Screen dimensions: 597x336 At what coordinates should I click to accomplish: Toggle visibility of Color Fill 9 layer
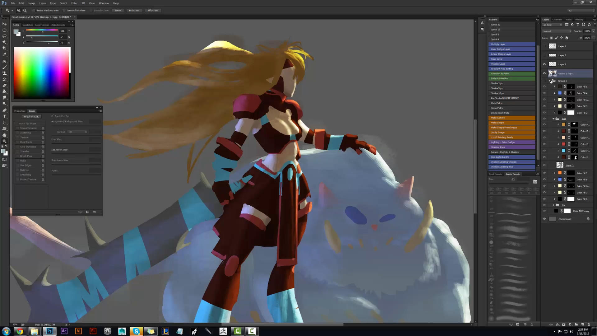pos(544,173)
